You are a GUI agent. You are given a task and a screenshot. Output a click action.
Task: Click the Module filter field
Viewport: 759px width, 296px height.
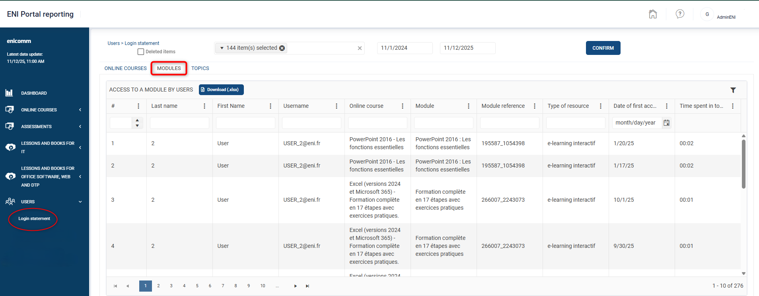click(444, 123)
